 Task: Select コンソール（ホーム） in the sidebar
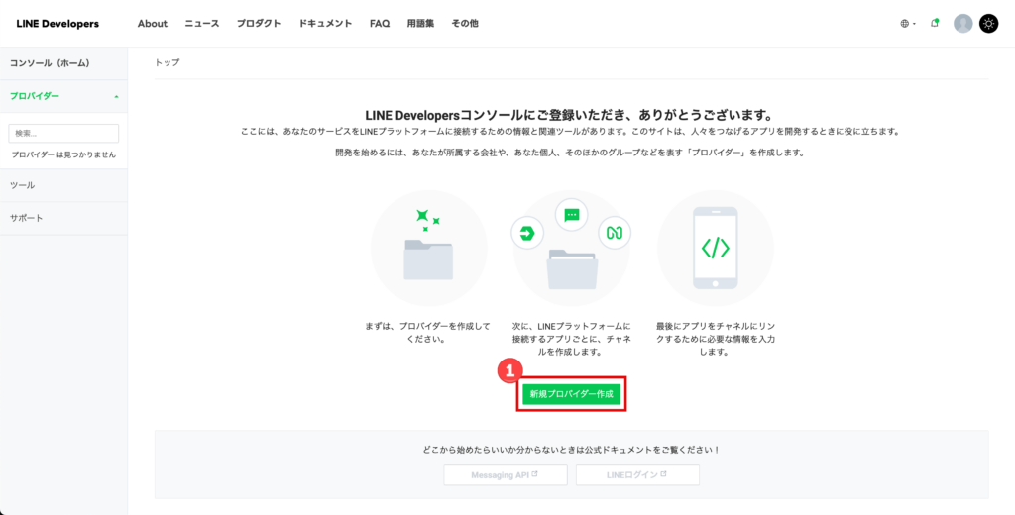[50, 63]
